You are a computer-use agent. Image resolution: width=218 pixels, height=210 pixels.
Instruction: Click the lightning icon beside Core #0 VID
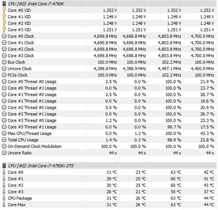4,10
